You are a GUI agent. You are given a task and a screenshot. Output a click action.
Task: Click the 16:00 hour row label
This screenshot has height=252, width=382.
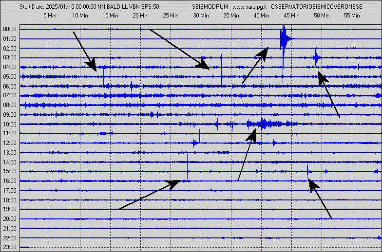click(x=10, y=181)
